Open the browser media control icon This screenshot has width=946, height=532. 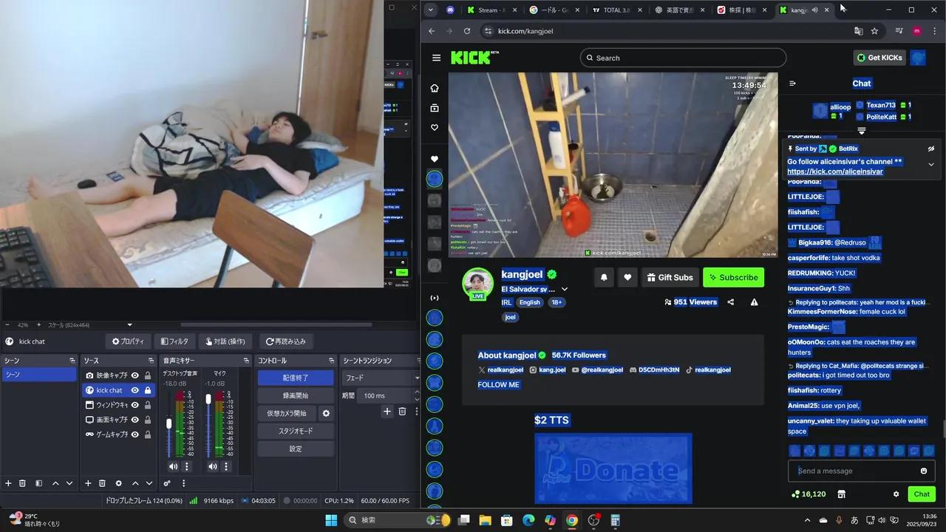coord(899,31)
